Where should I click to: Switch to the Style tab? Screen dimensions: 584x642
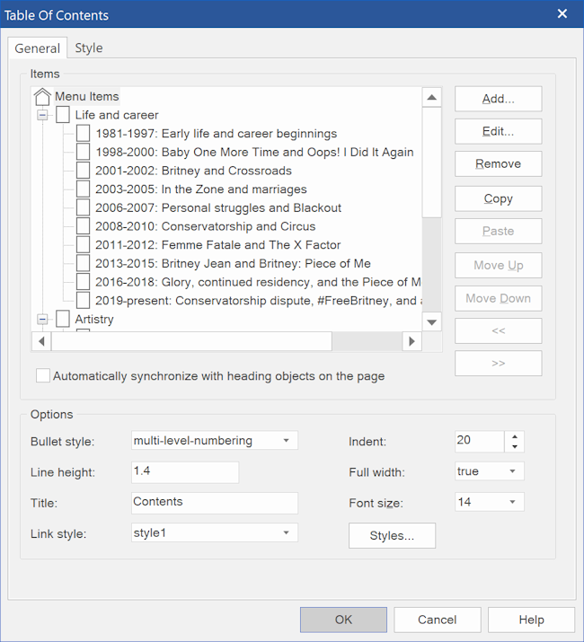(89, 48)
